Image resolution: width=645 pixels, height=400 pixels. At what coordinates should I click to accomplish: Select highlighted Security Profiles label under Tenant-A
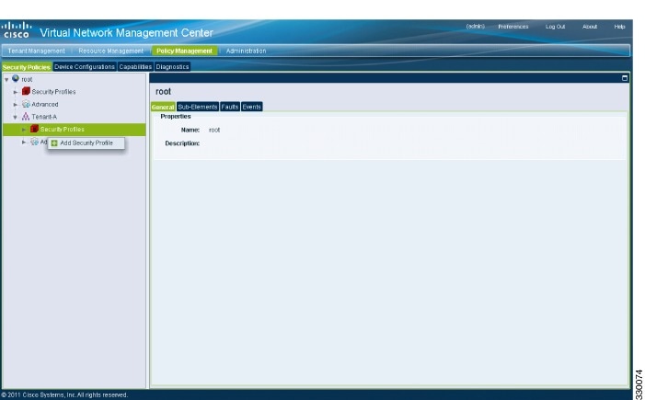[x=63, y=129]
